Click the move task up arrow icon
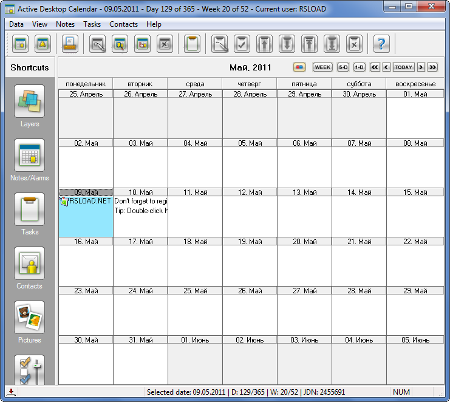The height and width of the screenshot is (402, 450). click(264, 44)
